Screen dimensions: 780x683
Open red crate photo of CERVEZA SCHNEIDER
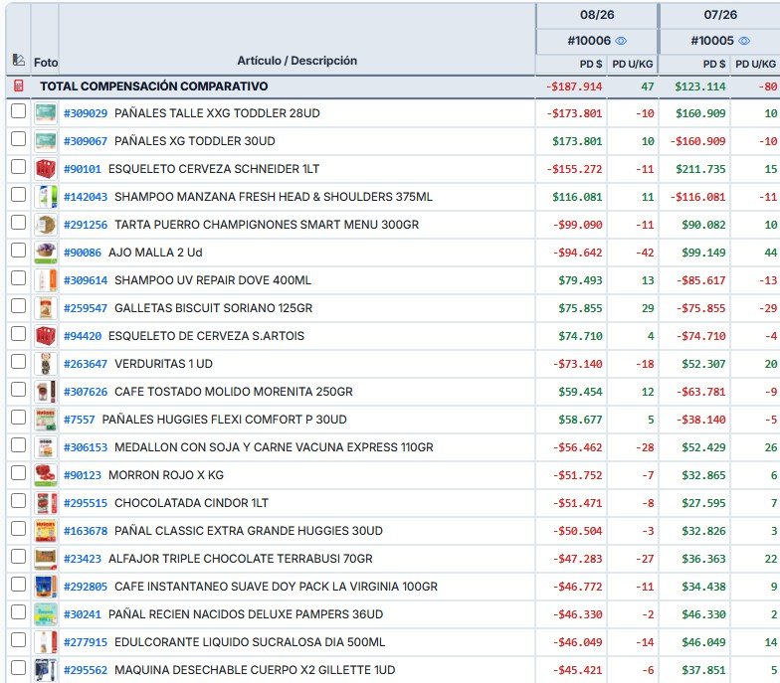(46, 169)
